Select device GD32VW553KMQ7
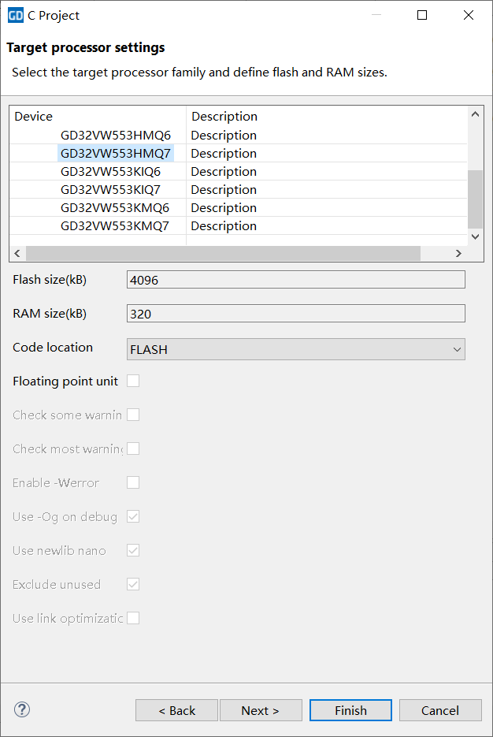This screenshot has height=737, width=493. [115, 225]
